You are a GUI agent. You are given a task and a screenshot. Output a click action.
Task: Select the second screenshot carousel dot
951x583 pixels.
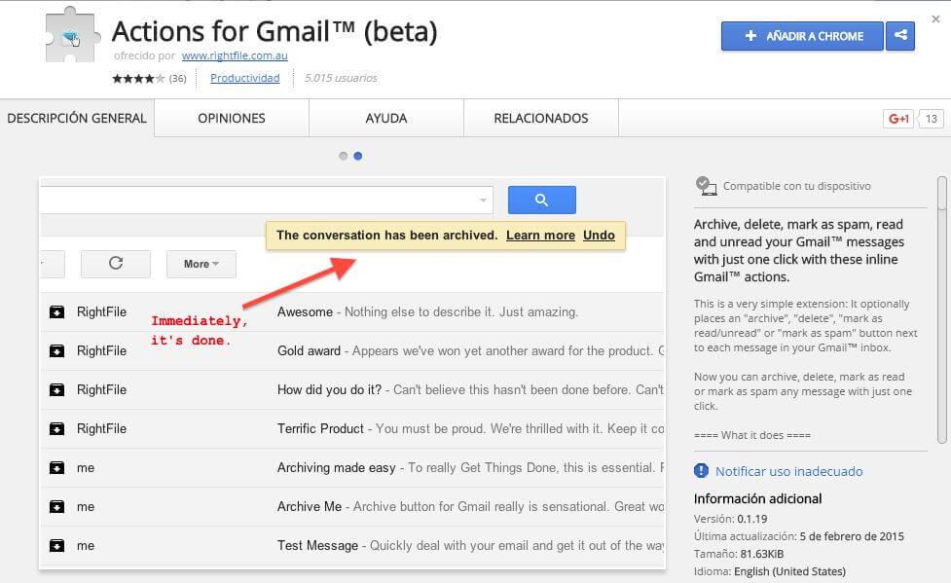click(x=358, y=156)
